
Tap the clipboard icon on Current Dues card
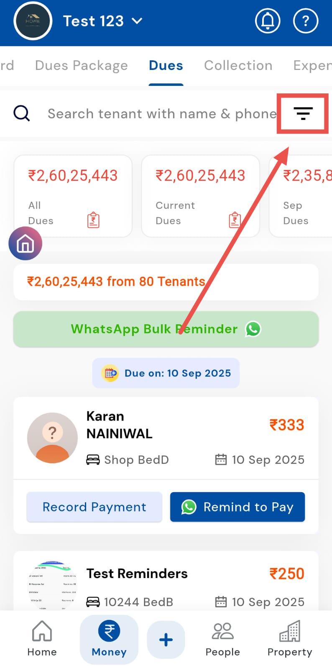point(235,220)
